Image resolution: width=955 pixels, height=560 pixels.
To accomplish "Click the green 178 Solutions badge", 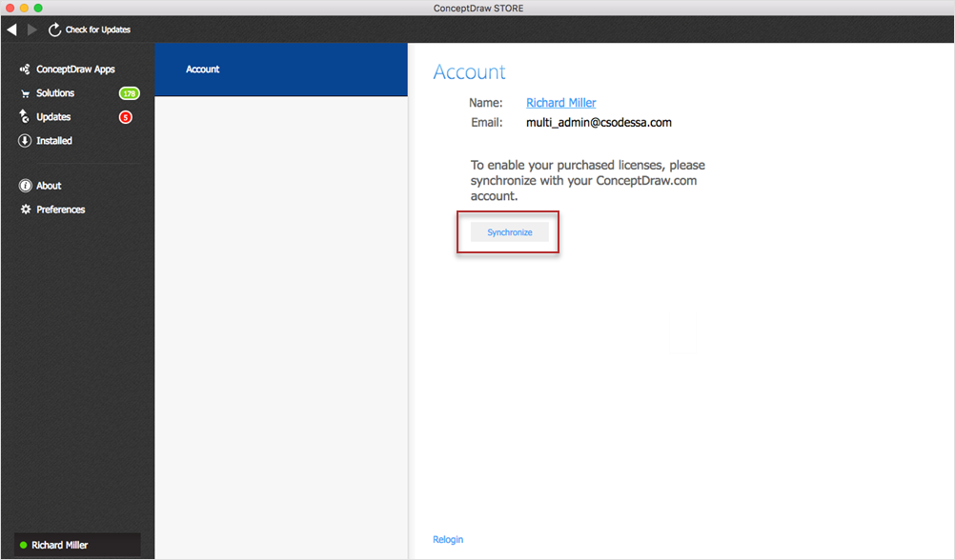I will point(129,93).
